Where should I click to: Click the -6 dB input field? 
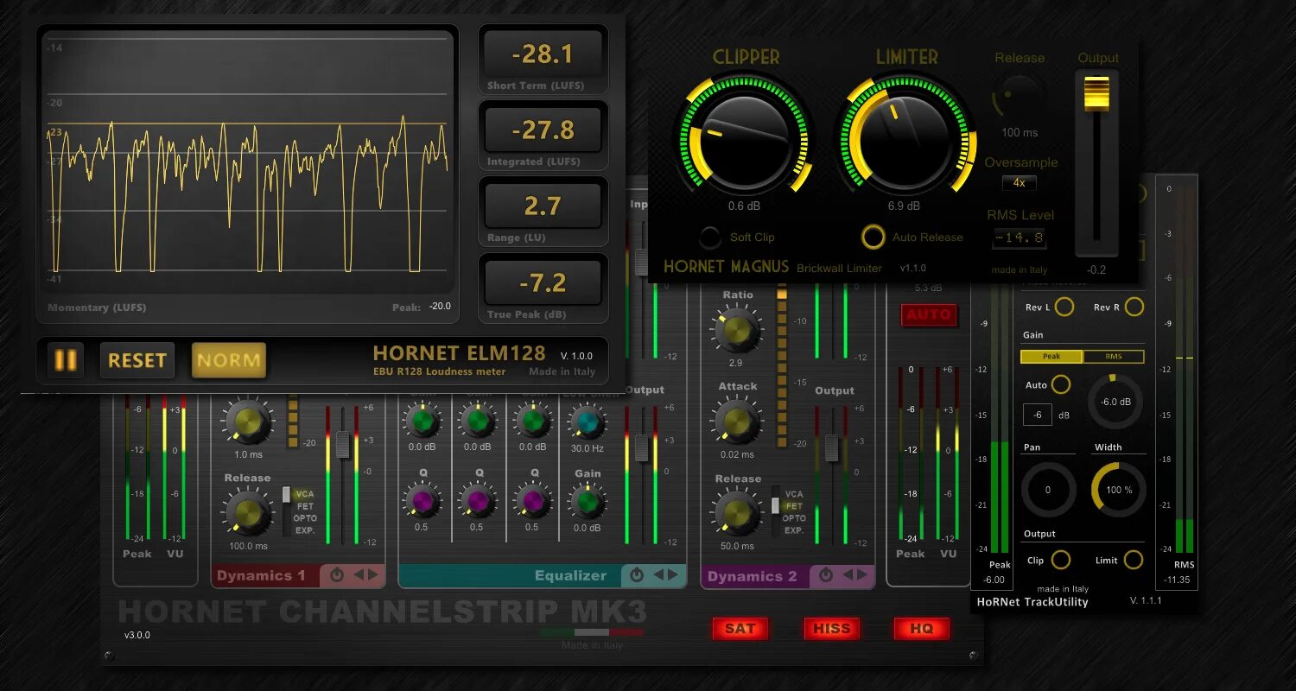pyautogui.click(x=1038, y=415)
